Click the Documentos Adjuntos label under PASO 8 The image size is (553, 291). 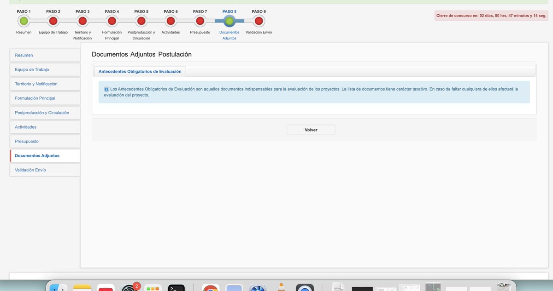pos(229,35)
